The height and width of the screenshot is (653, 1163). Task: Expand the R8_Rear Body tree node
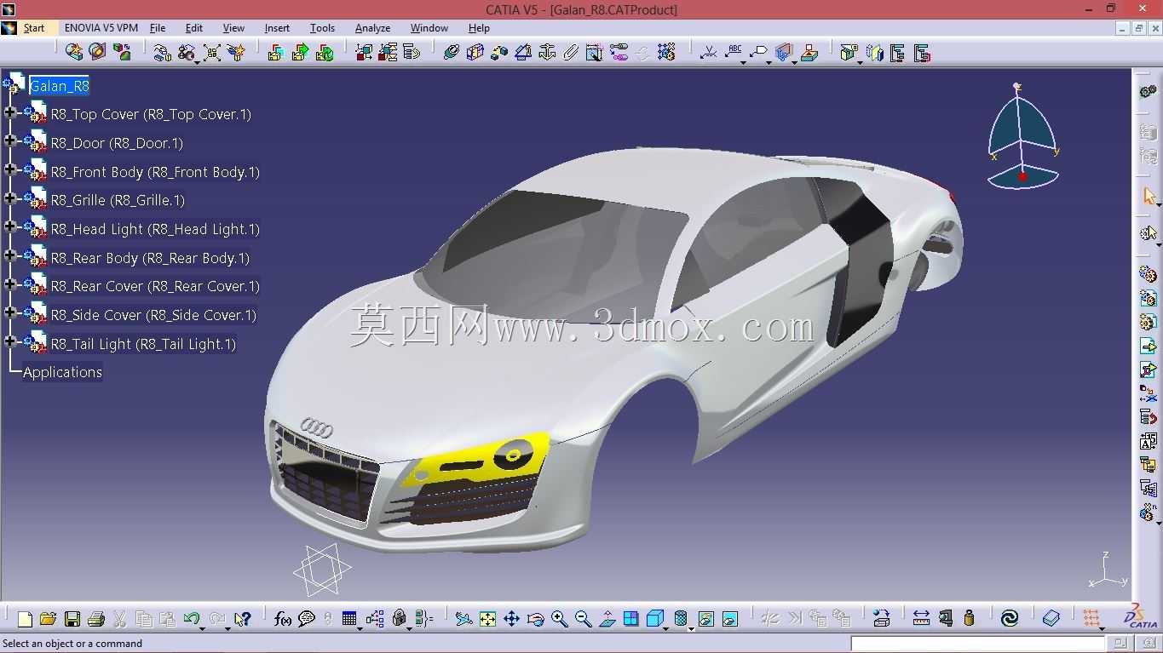tap(10, 256)
